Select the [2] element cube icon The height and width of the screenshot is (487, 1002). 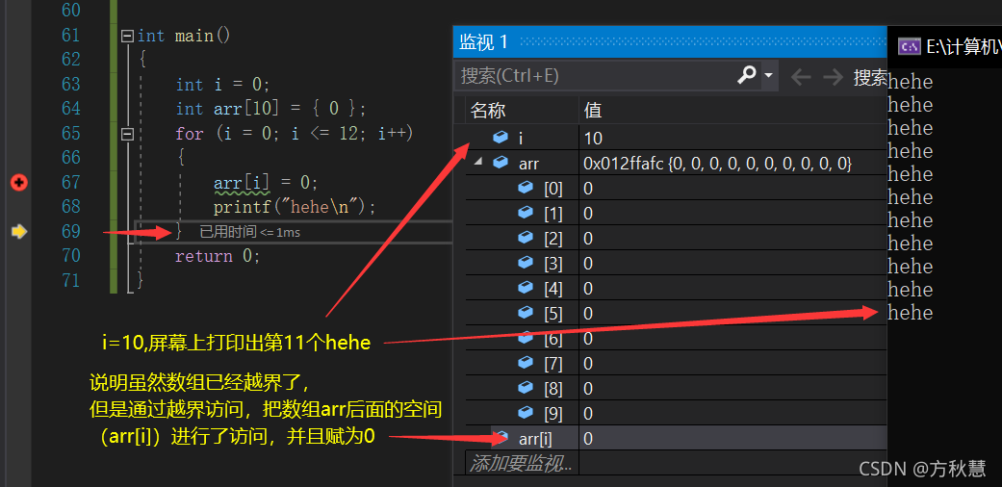[x=526, y=238]
